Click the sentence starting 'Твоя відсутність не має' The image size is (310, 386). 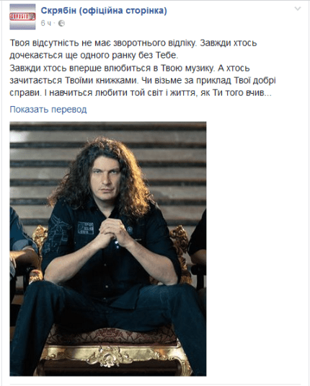point(104,43)
